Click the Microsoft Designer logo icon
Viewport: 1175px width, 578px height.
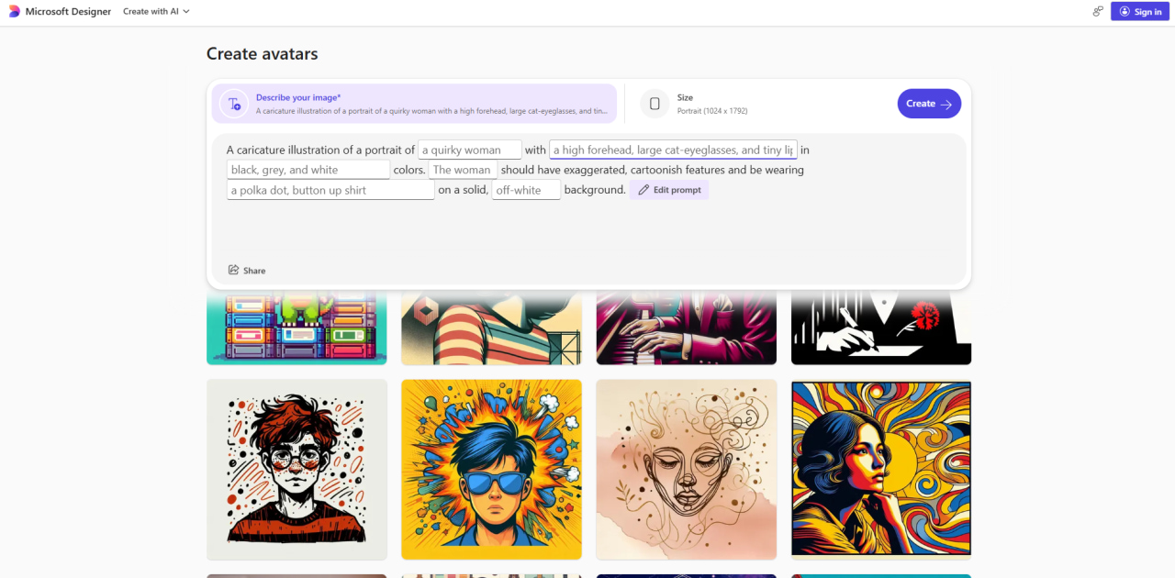pos(14,12)
